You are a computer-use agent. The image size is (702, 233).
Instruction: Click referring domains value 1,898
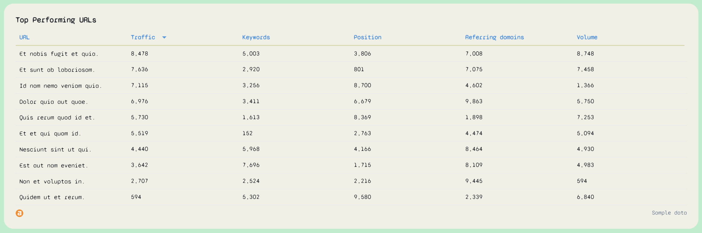click(x=474, y=117)
